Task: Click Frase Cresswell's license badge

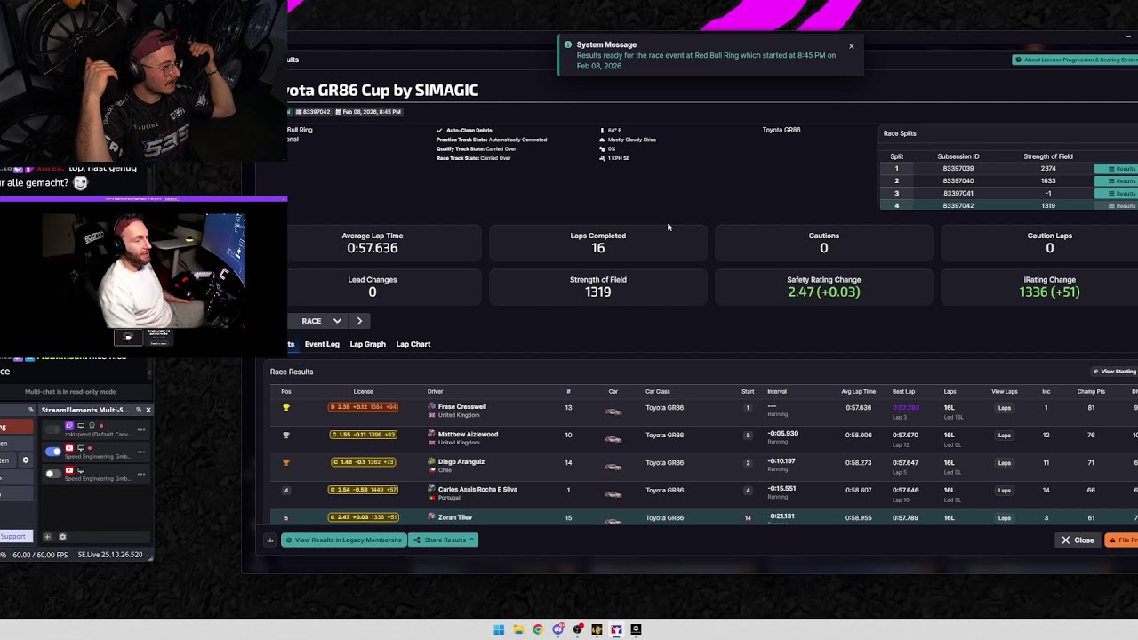Action: [x=364, y=407]
